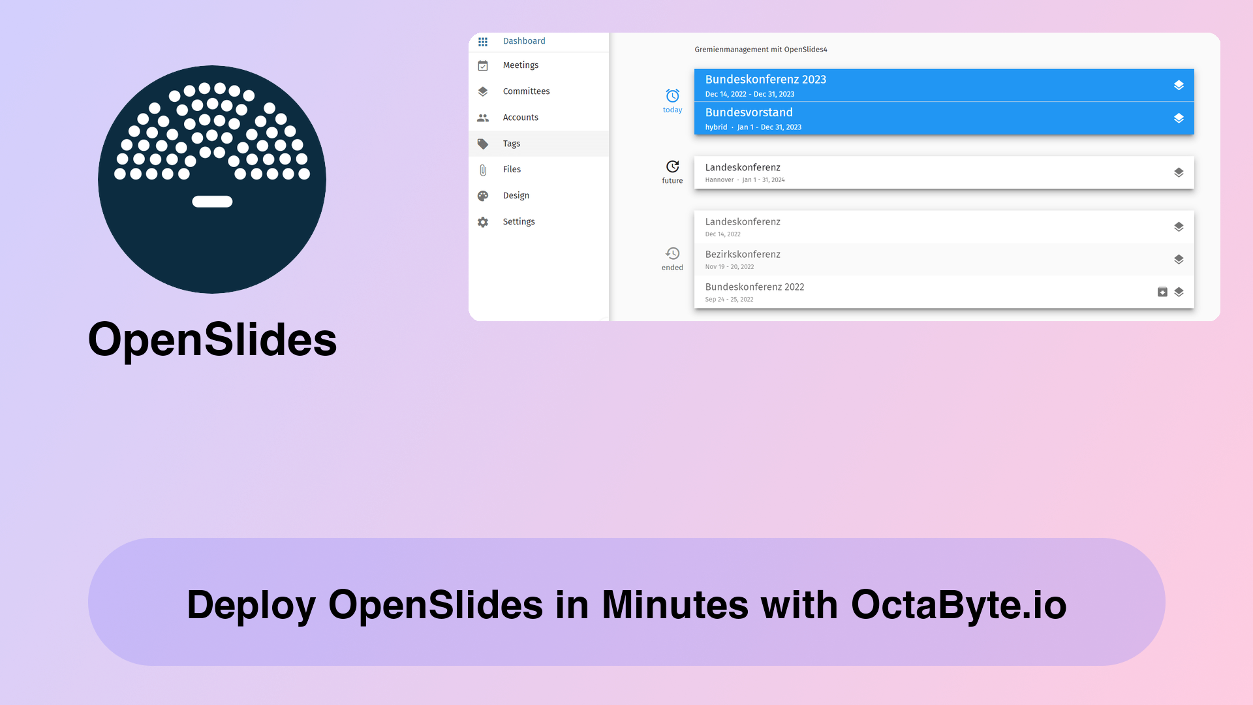Expand the Bundeskonferenz 2023 dropdown arrow
This screenshot has height=705, width=1253.
click(x=1179, y=86)
